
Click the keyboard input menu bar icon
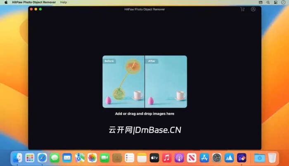pos(261,2)
